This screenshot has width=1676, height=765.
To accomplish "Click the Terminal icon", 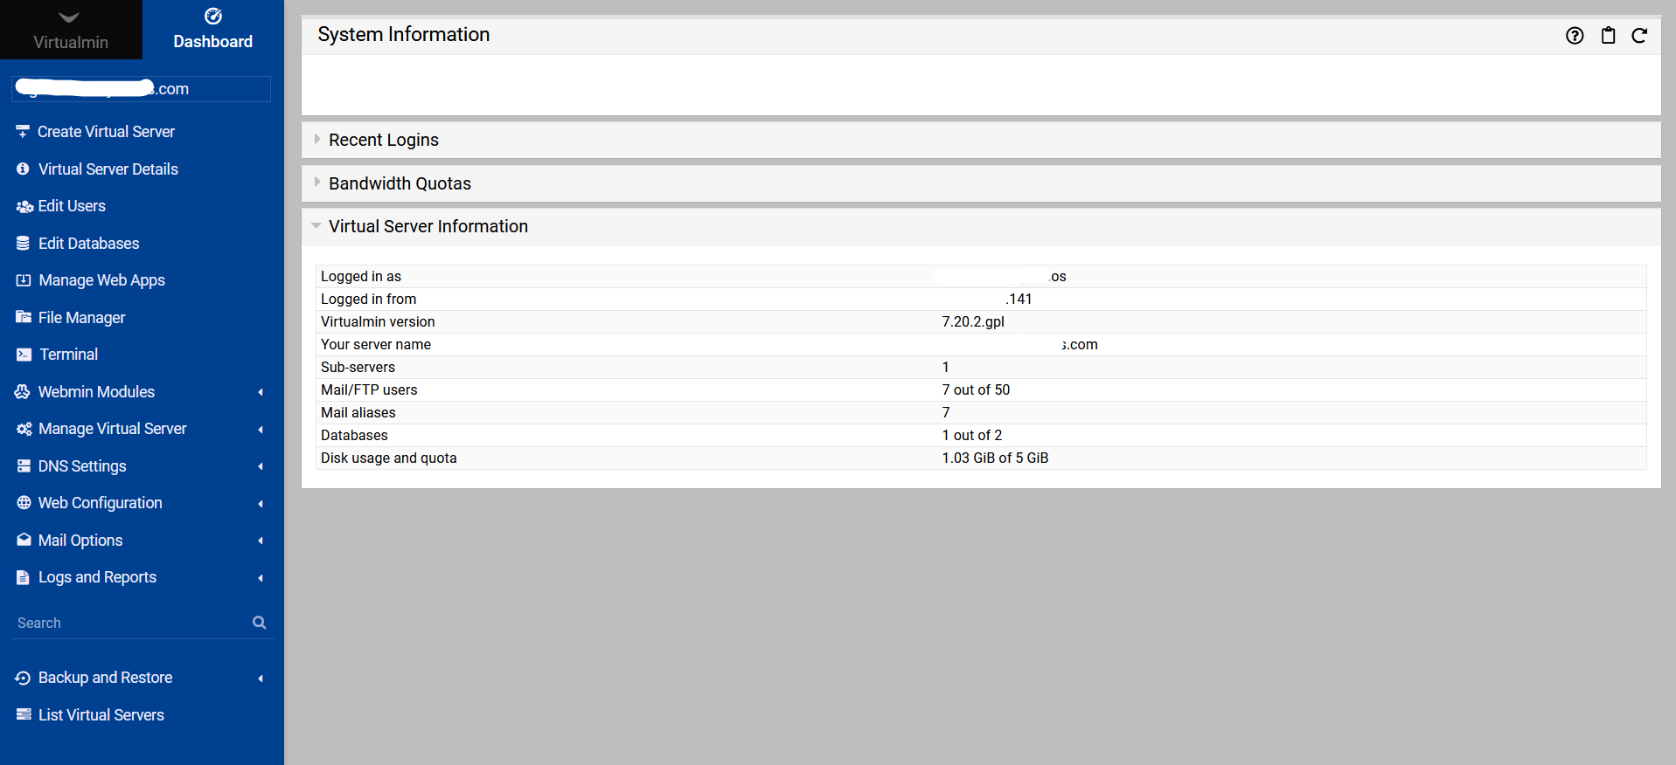I will coord(24,355).
